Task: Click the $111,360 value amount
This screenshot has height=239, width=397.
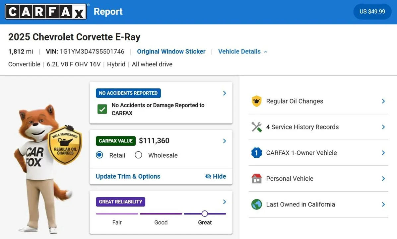Action: click(x=154, y=141)
